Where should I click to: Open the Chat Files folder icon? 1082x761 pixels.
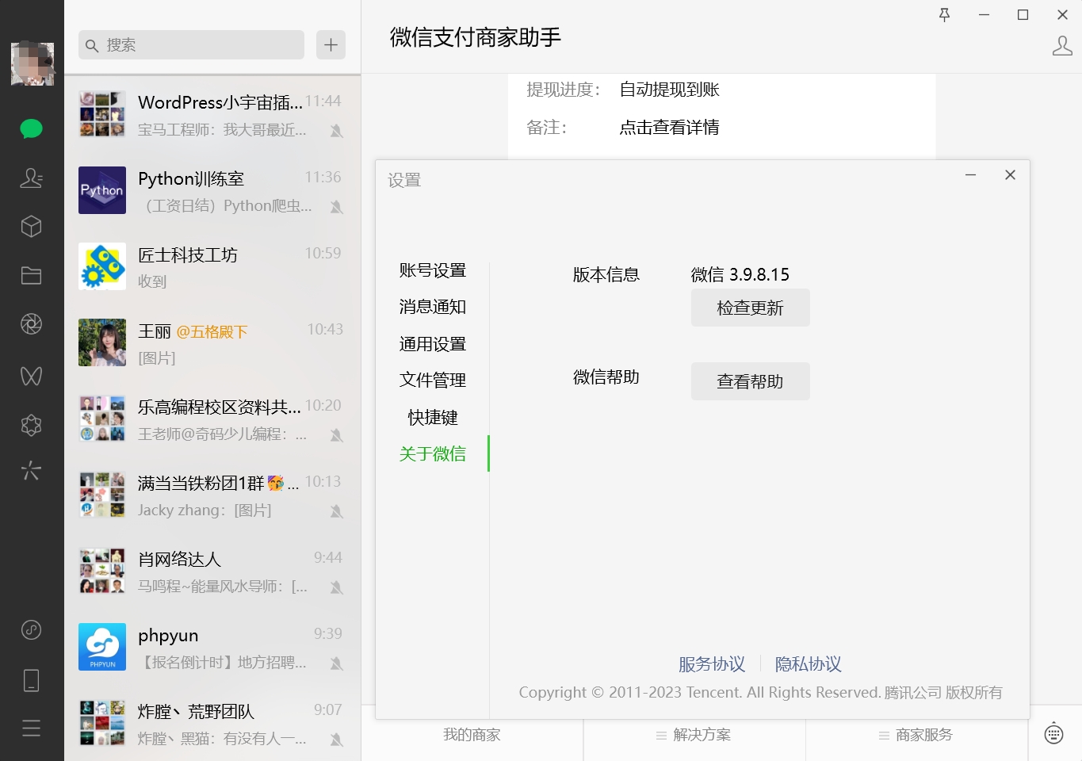[32, 275]
